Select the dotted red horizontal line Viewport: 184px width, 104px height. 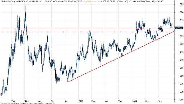(87, 32)
